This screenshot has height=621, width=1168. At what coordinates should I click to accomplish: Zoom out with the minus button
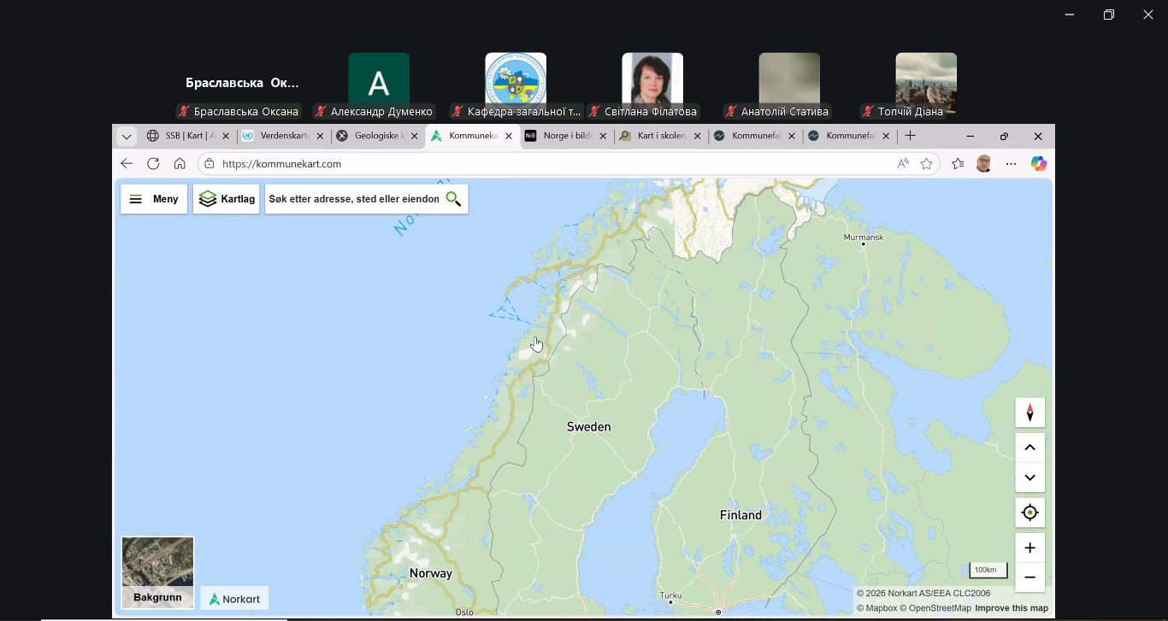tap(1029, 577)
